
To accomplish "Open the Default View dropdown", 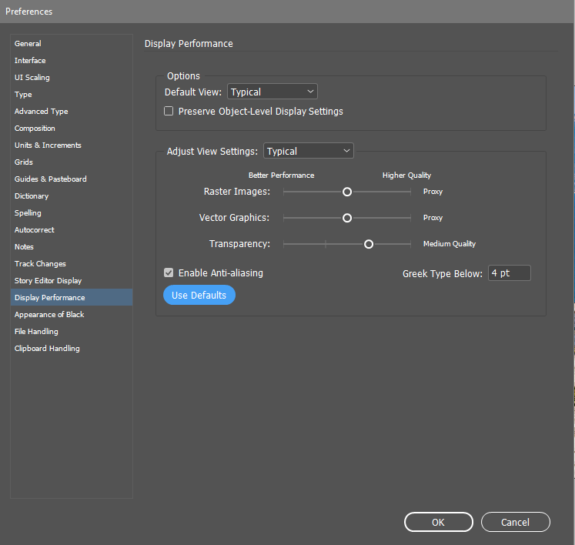I will 272,92.
